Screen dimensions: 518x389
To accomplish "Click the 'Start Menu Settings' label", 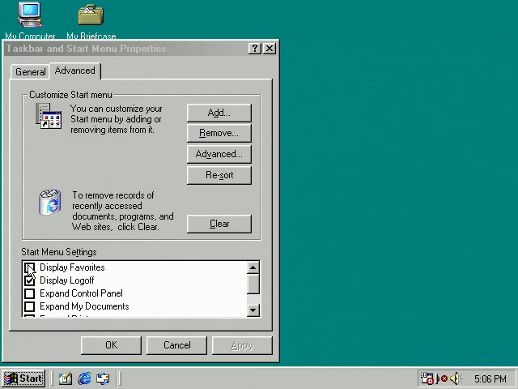I will click(59, 252).
